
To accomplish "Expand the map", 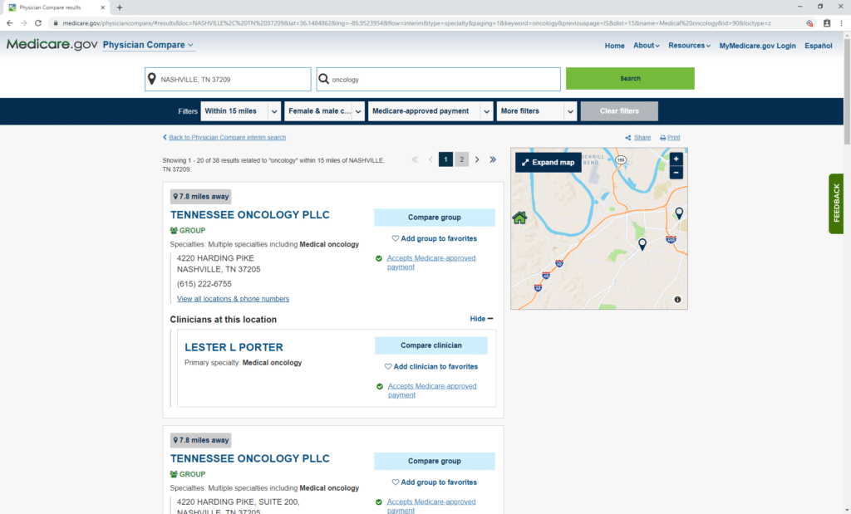I will tap(548, 162).
